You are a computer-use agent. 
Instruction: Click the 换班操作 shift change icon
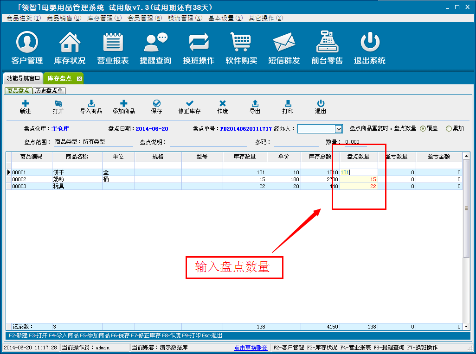[x=199, y=48]
